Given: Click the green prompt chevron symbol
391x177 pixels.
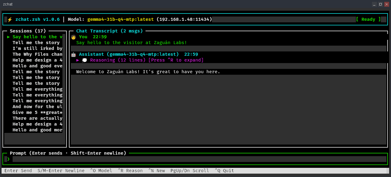Looking at the screenshot, I should [8, 159].
